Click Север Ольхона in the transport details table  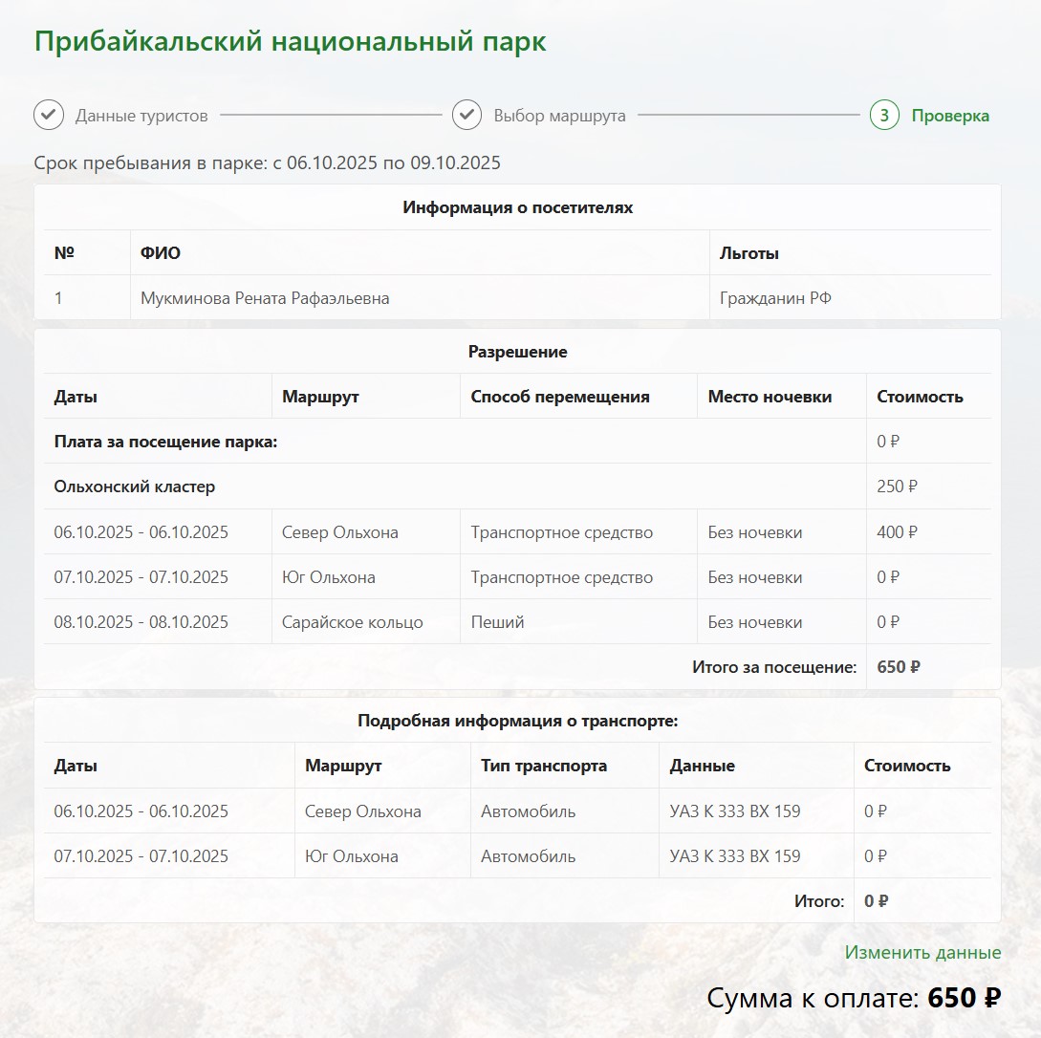362,811
